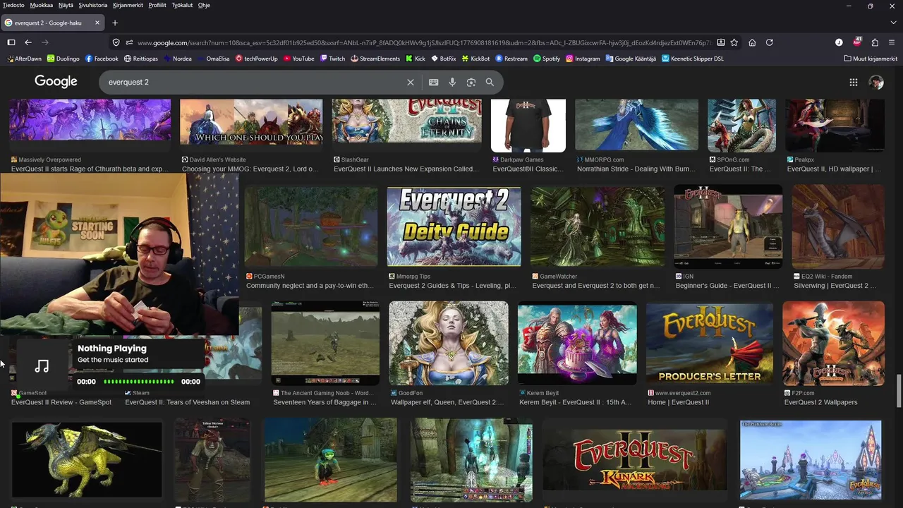
Task: Close the everquest 2 tab
Action: pyautogui.click(x=97, y=23)
